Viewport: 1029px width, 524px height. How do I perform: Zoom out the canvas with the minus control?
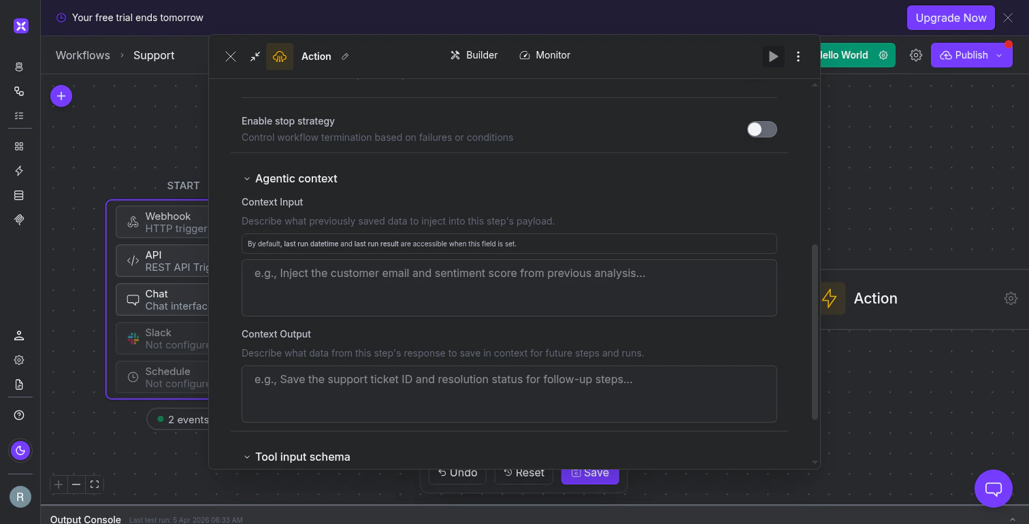(77, 485)
